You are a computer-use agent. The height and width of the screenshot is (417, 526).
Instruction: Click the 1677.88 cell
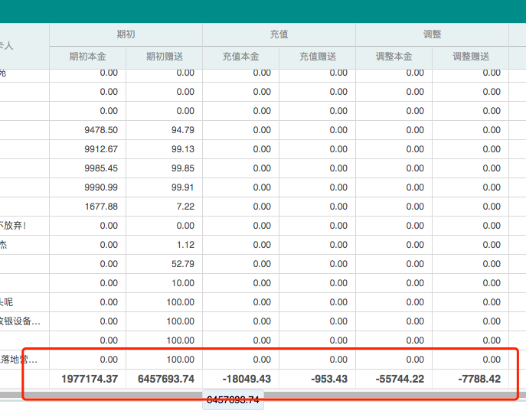pos(101,207)
